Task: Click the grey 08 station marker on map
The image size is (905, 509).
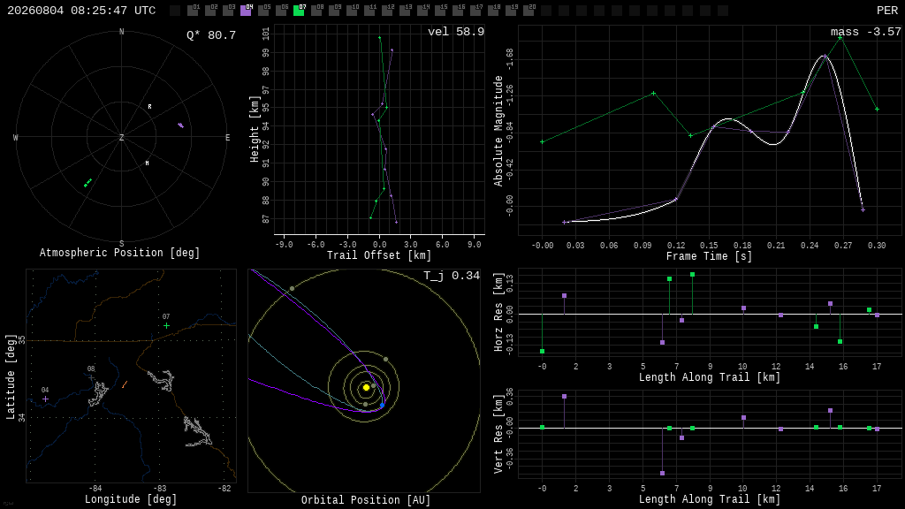Action: pyautogui.click(x=91, y=377)
